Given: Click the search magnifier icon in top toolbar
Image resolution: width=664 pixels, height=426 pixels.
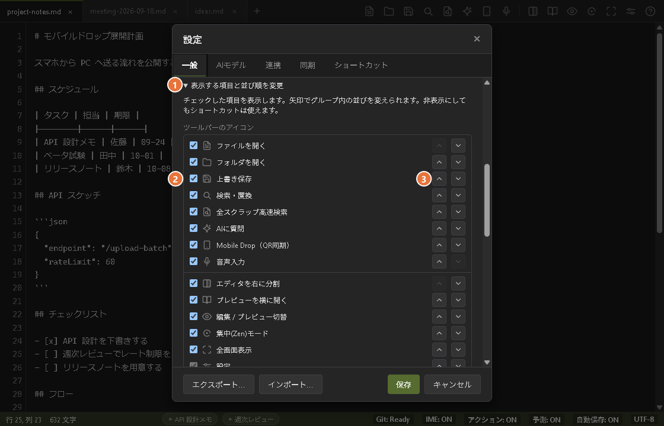Looking at the screenshot, I should pos(428,11).
